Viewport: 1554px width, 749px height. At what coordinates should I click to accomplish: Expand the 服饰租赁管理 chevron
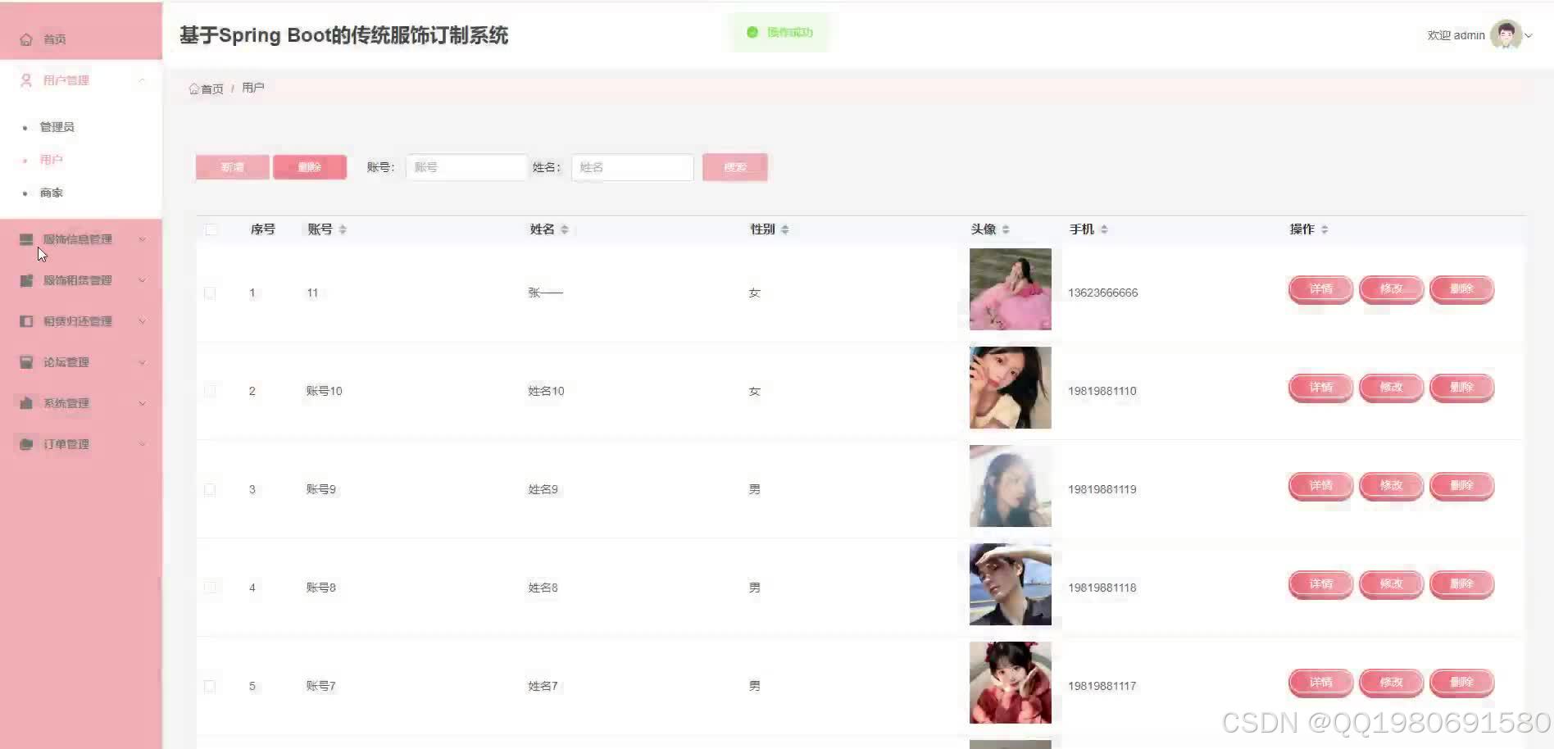click(142, 280)
